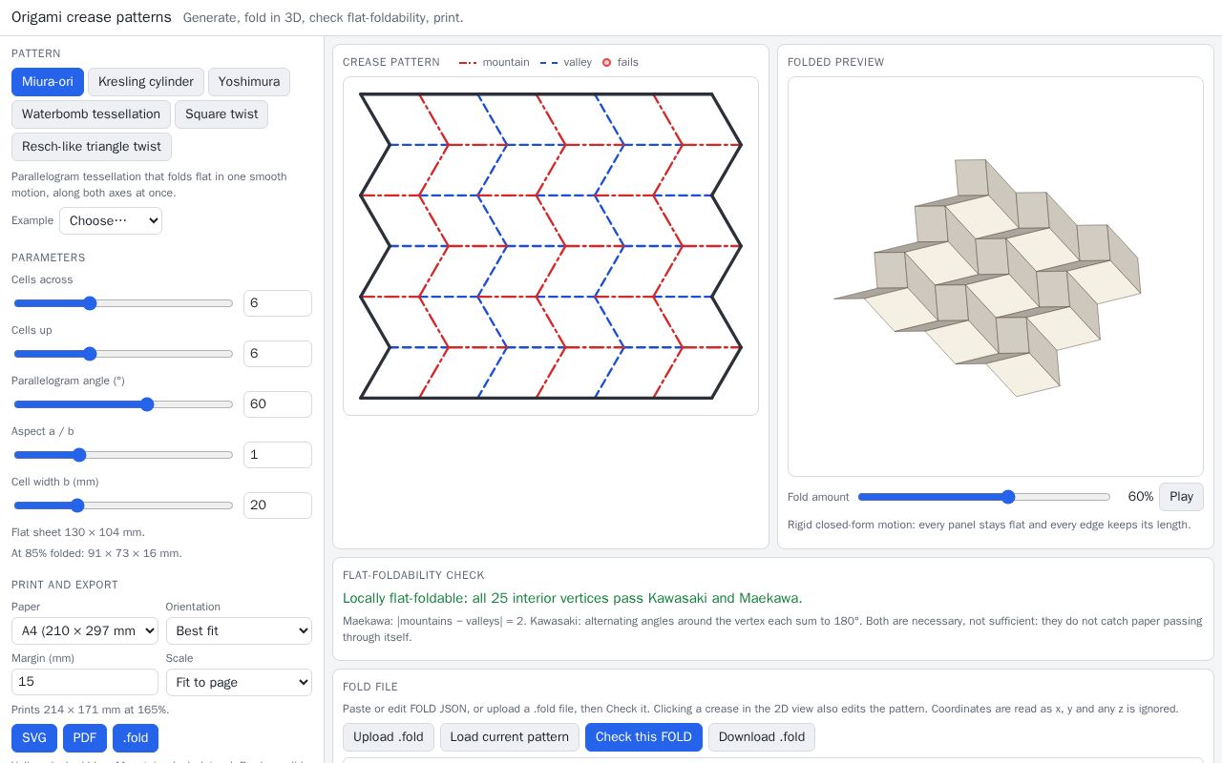The image size is (1222, 763).
Task: Click the Upload .fold button
Action: 389,737
